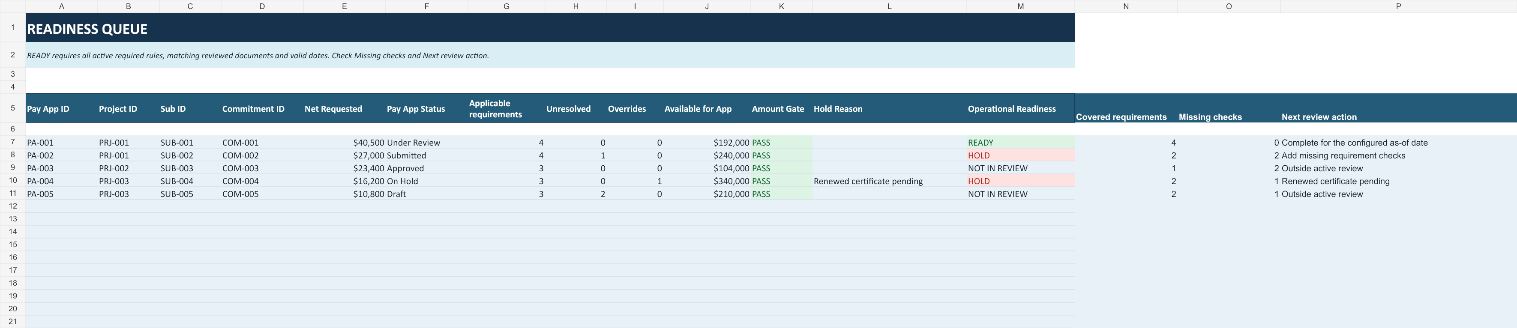The height and width of the screenshot is (328, 1517).
Task: Select Renewed certificate pending in Hold Reason
Action: [889, 182]
